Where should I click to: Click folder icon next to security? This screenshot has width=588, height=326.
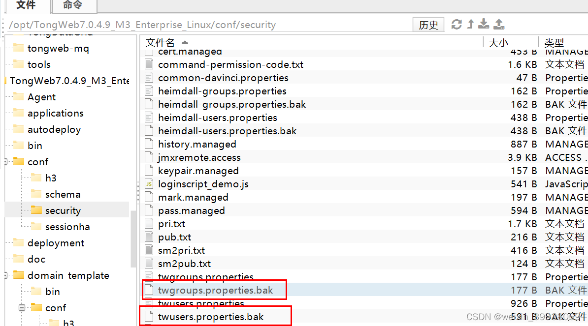coord(36,209)
